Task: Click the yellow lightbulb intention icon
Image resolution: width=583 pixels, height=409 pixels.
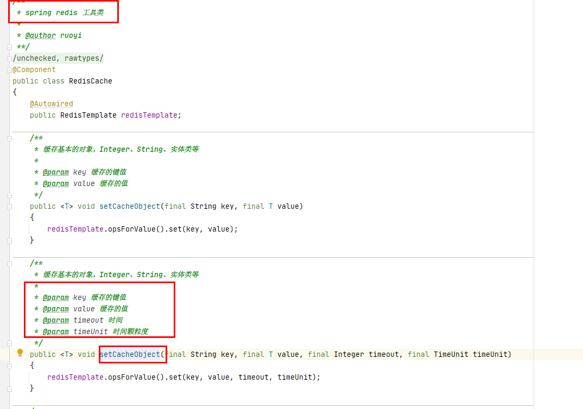Action: click(20, 353)
